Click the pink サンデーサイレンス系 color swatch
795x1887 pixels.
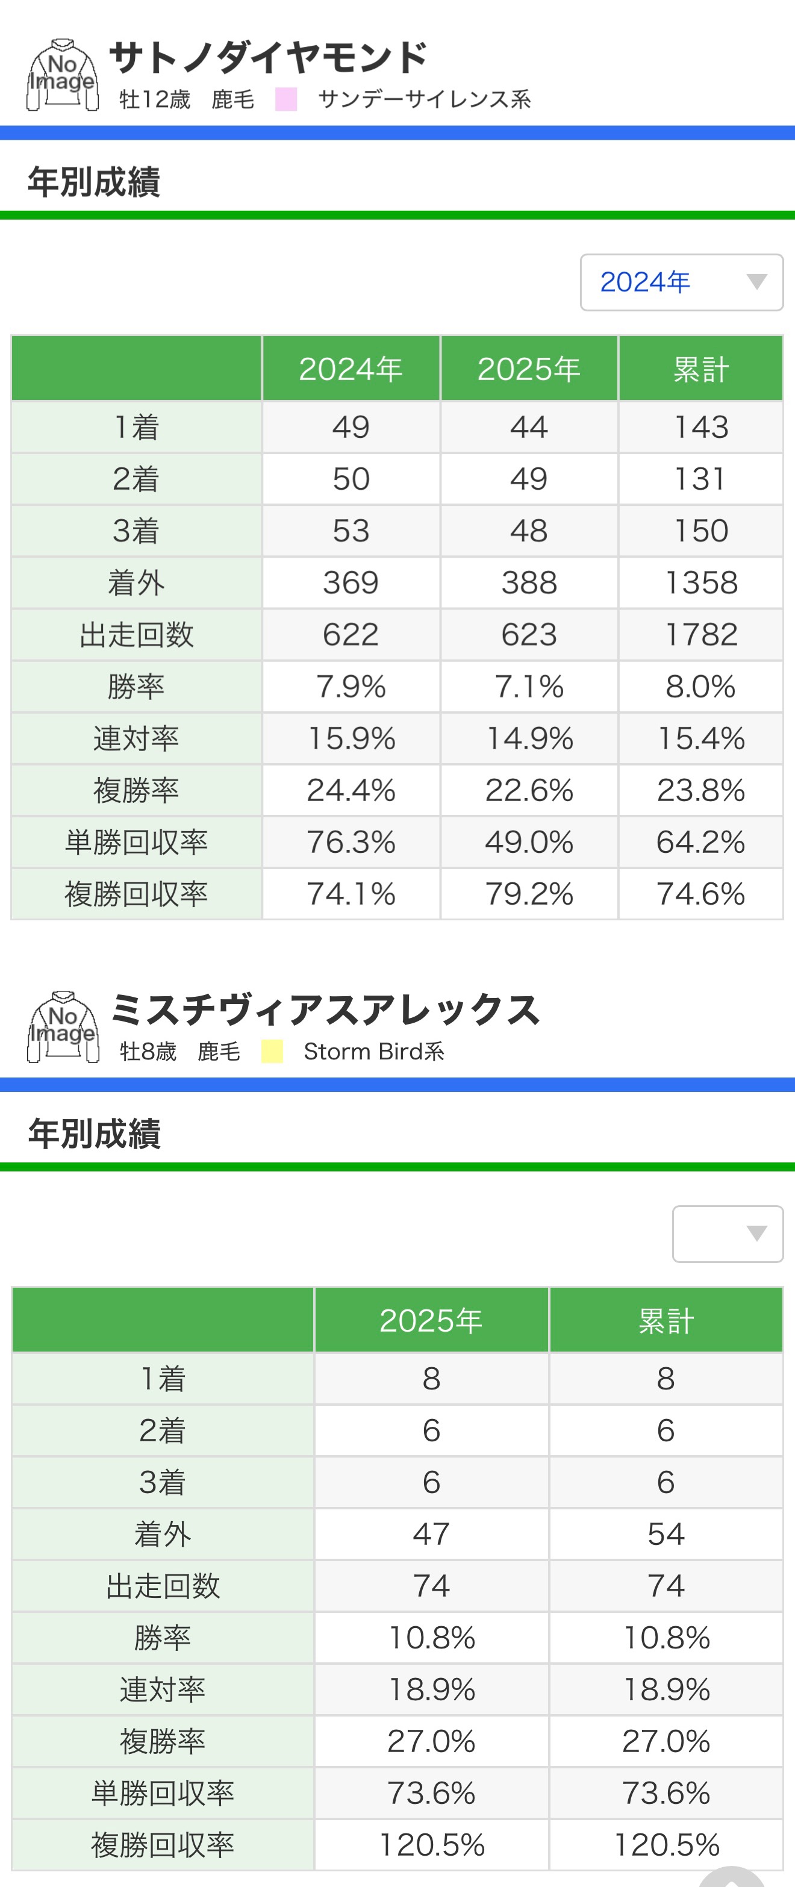(x=285, y=99)
